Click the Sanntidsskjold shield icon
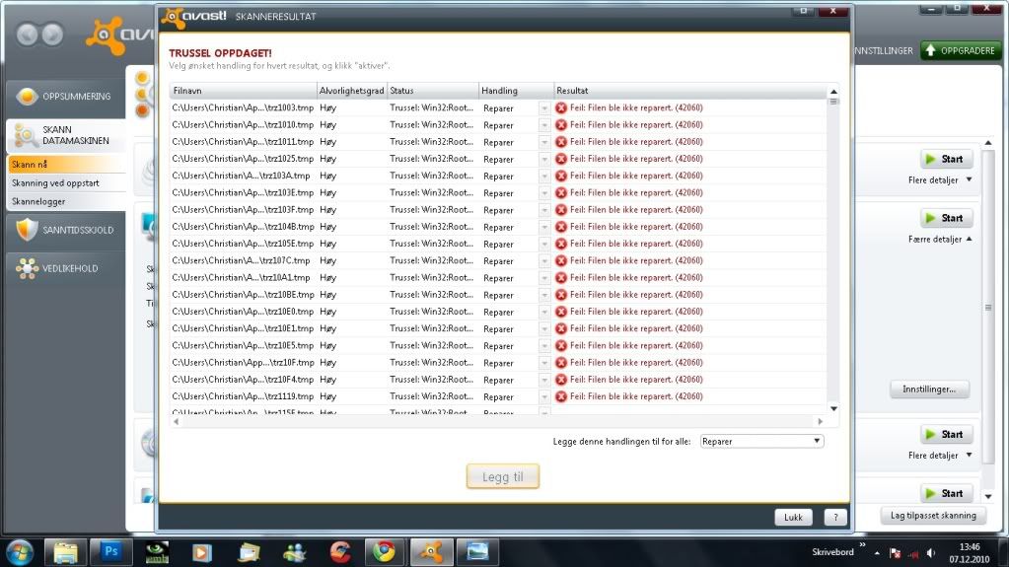This screenshot has height=567, width=1009. 28,230
